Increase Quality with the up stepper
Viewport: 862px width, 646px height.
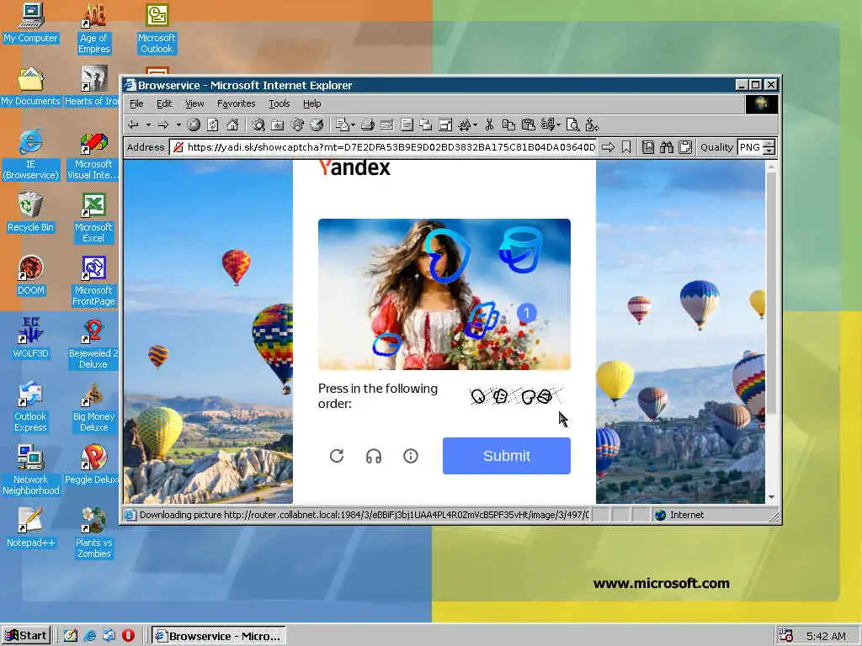coord(769,143)
